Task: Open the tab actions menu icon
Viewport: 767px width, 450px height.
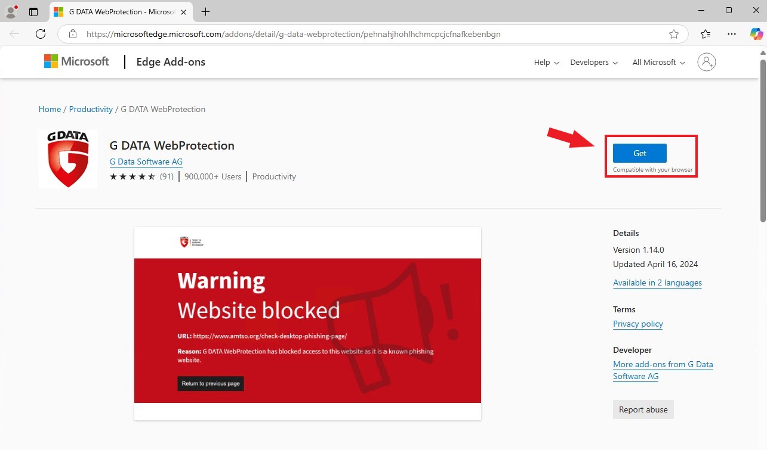Action: (x=33, y=12)
